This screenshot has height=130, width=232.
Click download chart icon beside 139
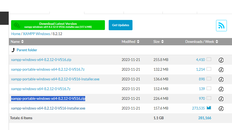[209, 88]
